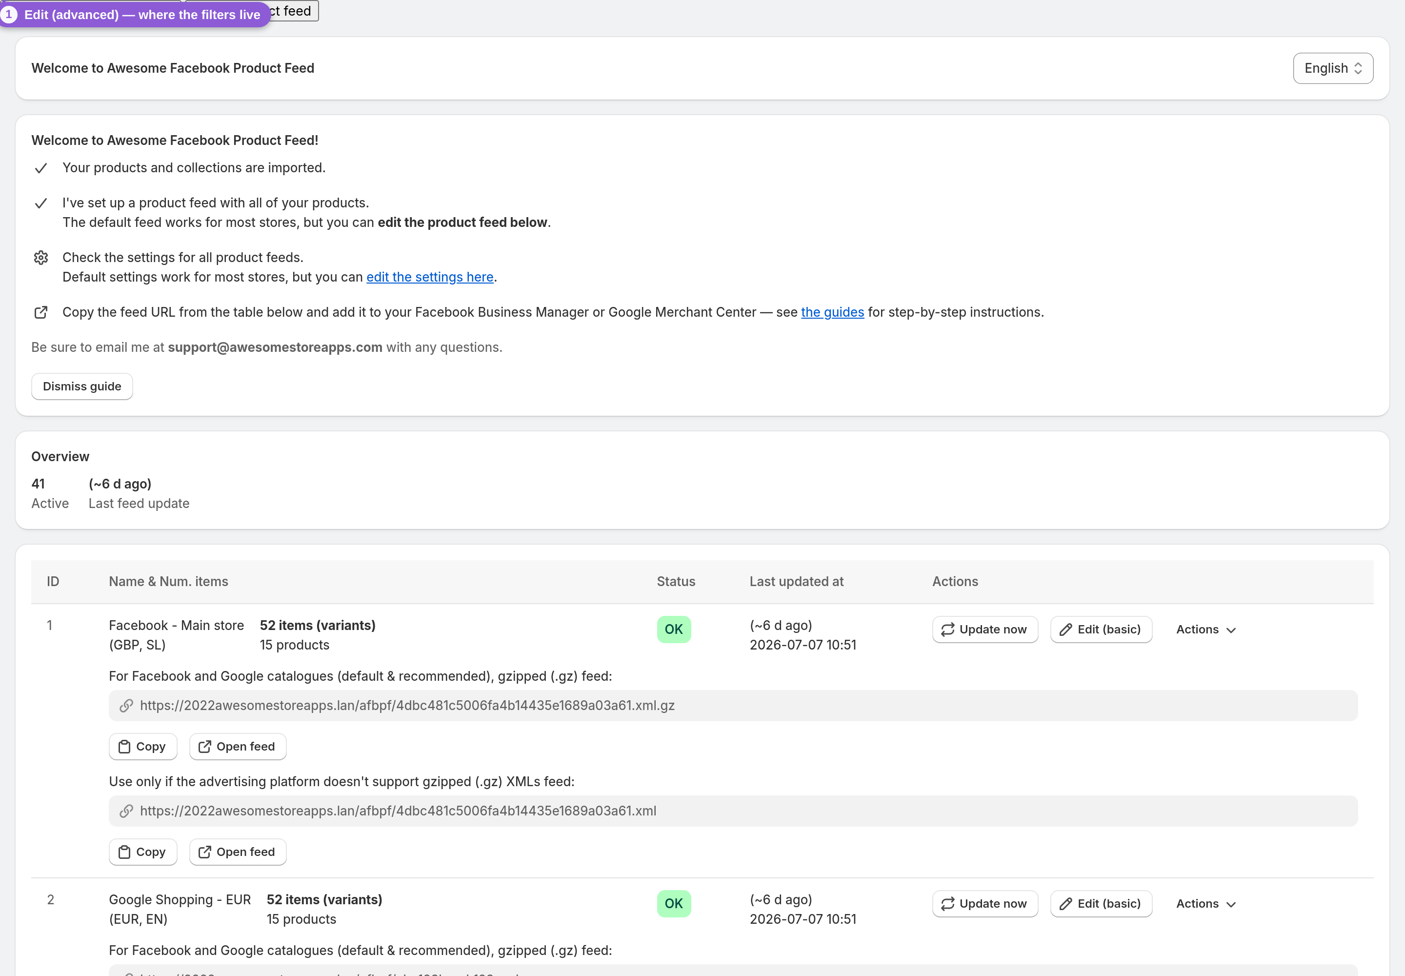Open the English language selector

[1333, 68]
